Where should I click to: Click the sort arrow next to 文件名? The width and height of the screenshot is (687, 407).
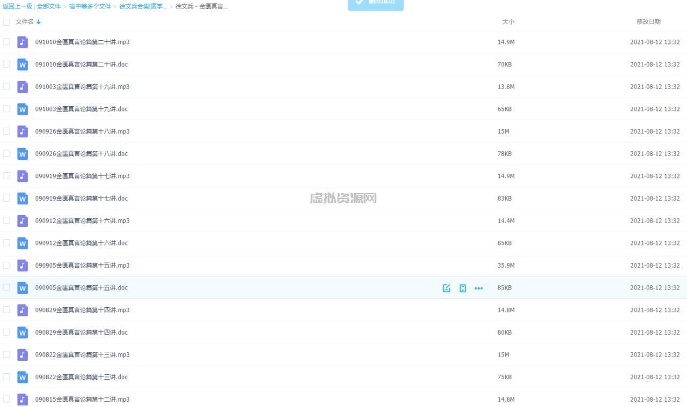[x=39, y=22]
